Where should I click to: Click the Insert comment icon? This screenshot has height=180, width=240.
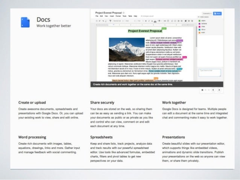click(x=168, y=21)
